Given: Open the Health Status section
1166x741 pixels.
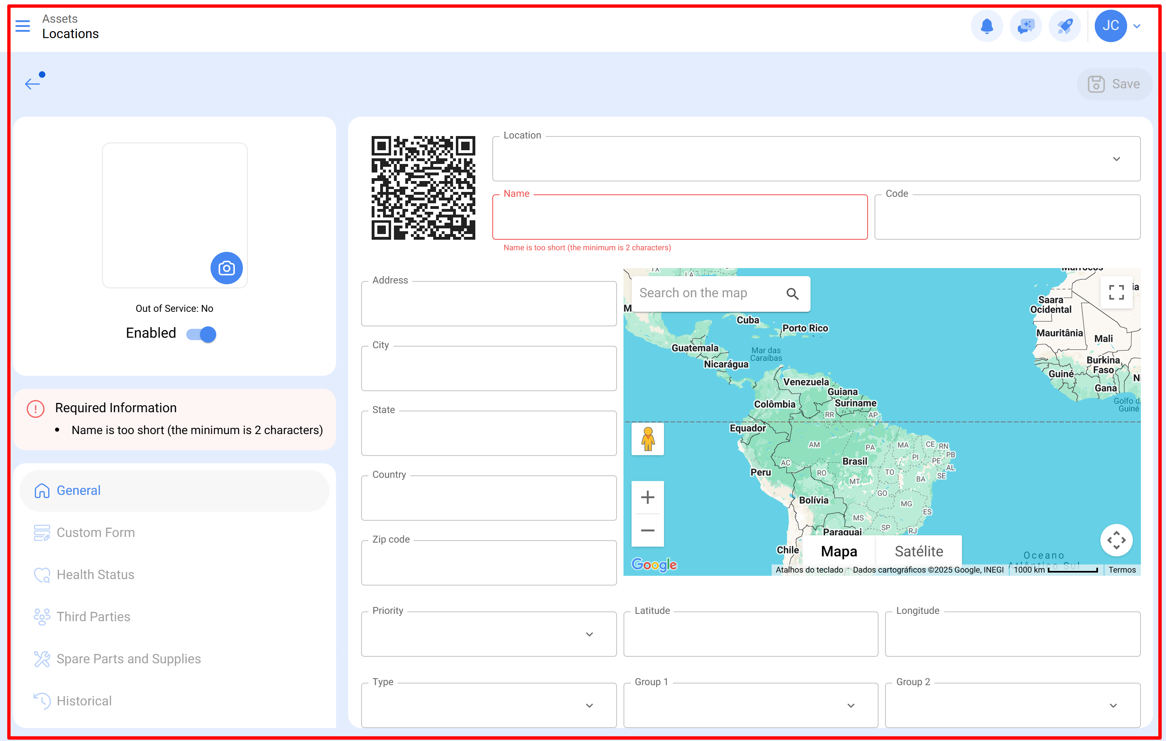Looking at the screenshot, I should (95, 575).
